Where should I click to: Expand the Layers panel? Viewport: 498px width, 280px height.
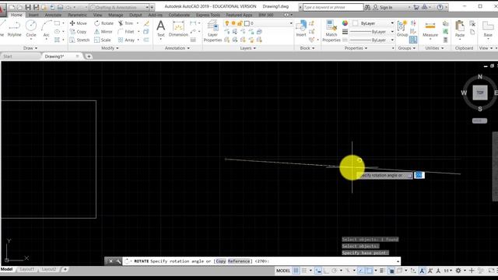click(x=247, y=48)
